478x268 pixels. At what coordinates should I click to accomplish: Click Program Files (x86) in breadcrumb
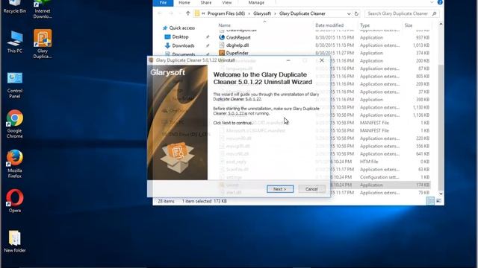click(x=226, y=13)
